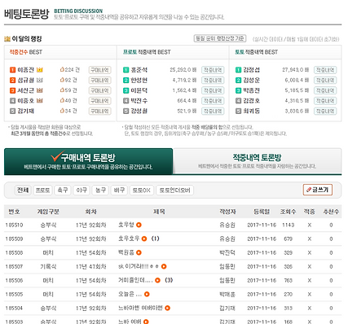This screenshot has width=348, height=324.
Task: Open the post titled 느바마핸 여버마핸
Action: (140, 308)
